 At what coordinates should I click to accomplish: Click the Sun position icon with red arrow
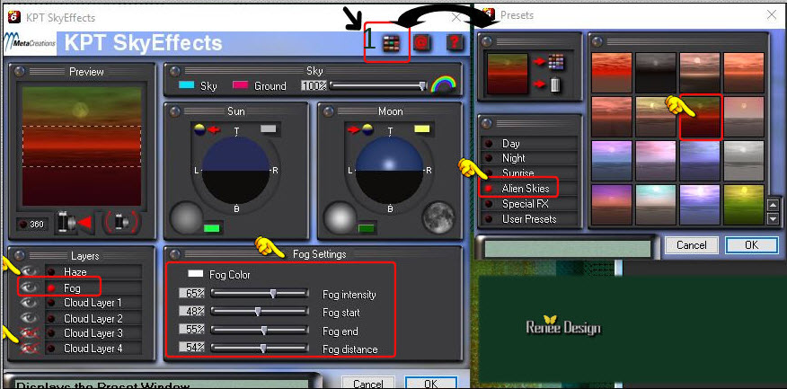208,130
